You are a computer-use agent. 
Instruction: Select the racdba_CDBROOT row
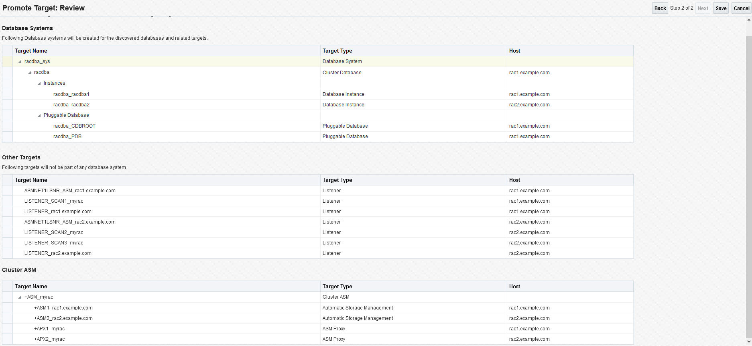318,126
